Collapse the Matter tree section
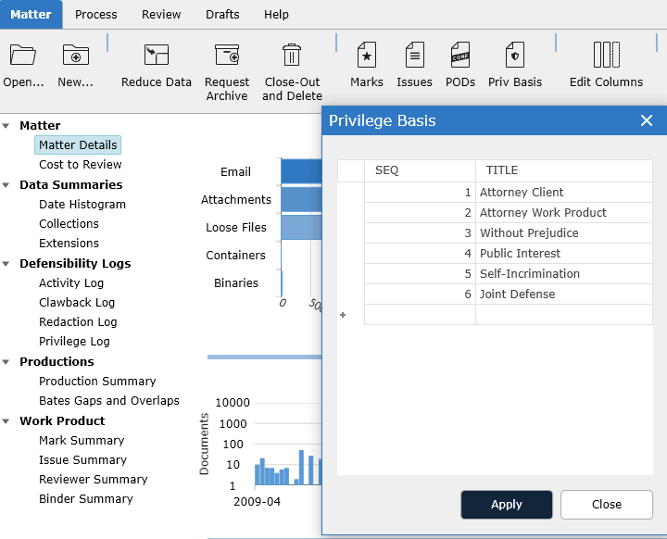 click(6, 126)
